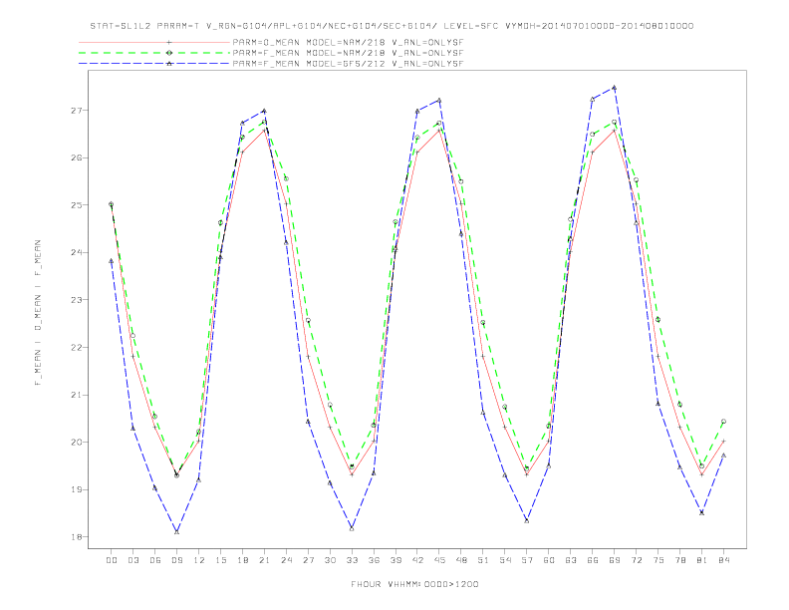Click x-axis forecast hour label 81
The width and height of the screenshot is (789, 610).
tap(702, 560)
